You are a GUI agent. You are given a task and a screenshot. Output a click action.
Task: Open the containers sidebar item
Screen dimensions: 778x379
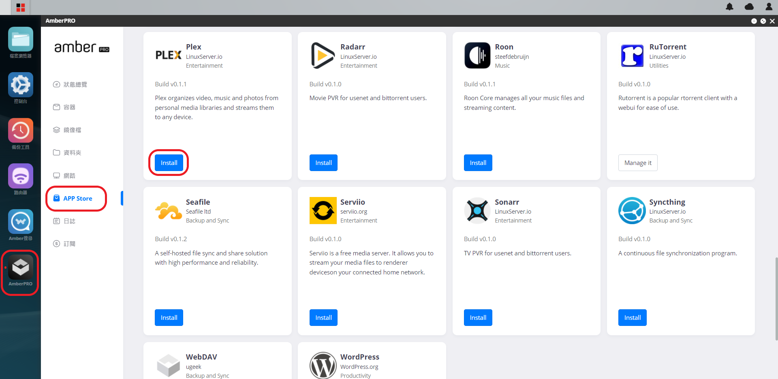coord(64,107)
